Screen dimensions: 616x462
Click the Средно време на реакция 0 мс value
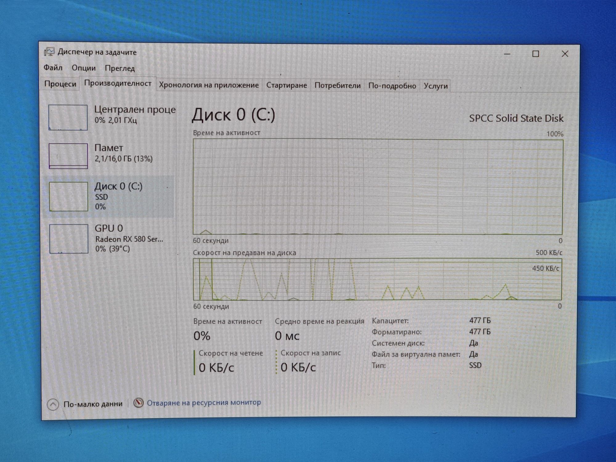click(x=287, y=336)
